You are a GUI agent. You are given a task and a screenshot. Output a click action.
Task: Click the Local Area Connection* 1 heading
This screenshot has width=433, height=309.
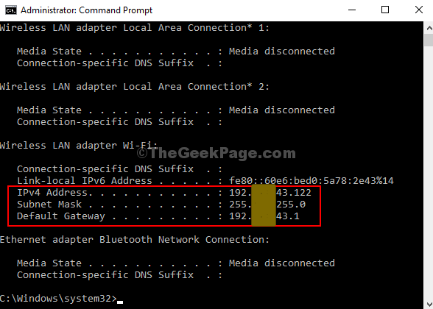tap(135, 28)
